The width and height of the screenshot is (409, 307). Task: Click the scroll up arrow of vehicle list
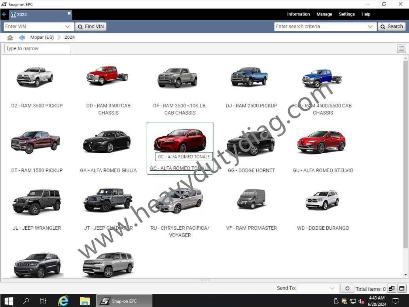[405, 57]
